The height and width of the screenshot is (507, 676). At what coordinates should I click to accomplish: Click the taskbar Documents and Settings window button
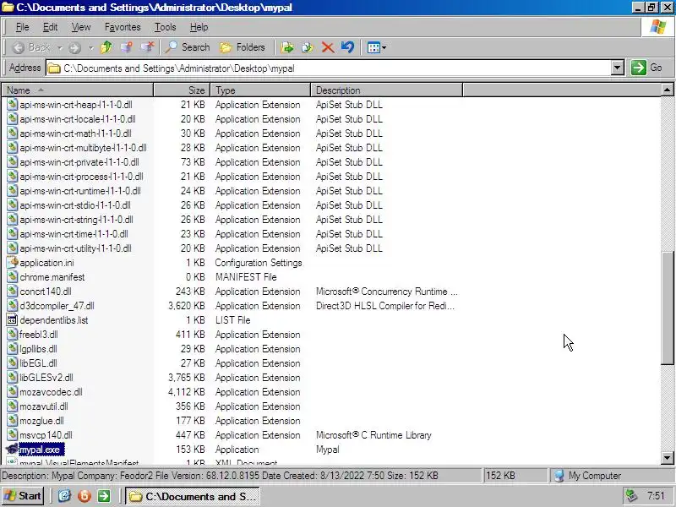pyautogui.click(x=193, y=496)
